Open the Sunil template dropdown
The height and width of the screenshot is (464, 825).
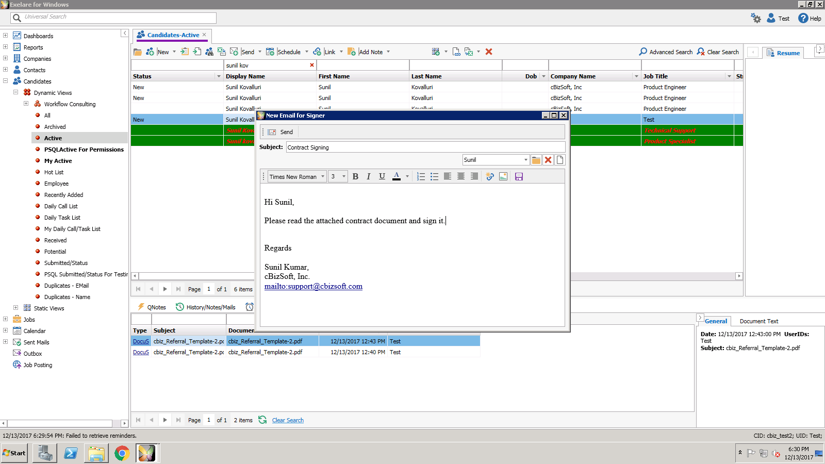click(x=526, y=160)
